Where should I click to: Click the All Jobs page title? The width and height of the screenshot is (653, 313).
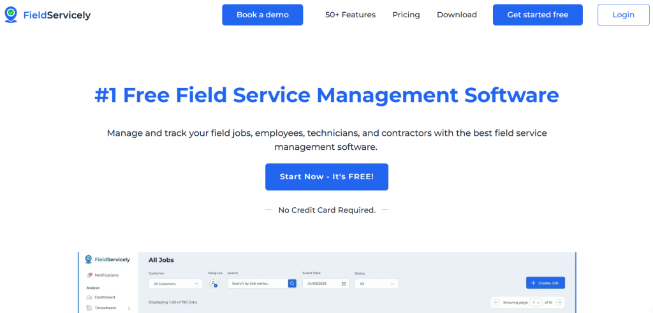(x=161, y=260)
